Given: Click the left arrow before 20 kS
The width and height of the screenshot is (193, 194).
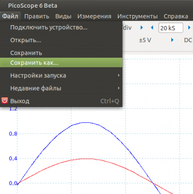Looking at the screenshot, I should tap(152, 28).
